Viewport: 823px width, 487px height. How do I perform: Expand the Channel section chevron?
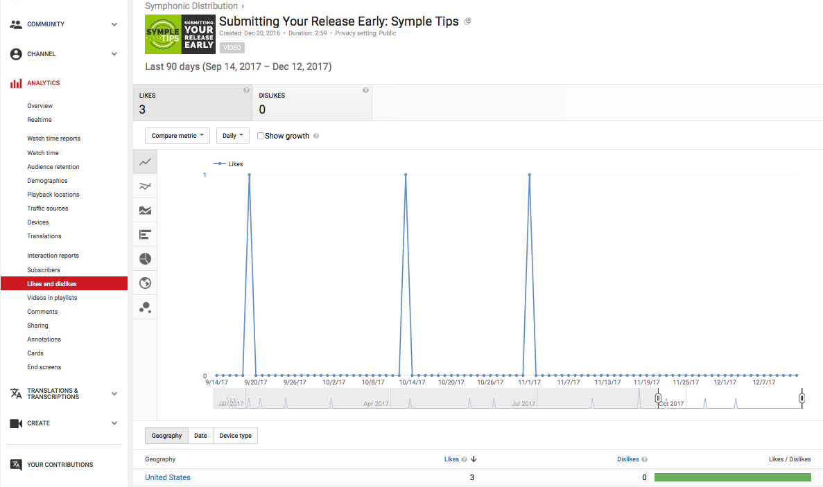114,54
